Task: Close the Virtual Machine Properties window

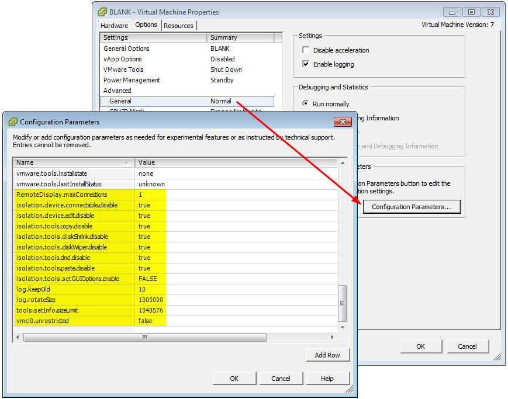Action: point(490,12)
